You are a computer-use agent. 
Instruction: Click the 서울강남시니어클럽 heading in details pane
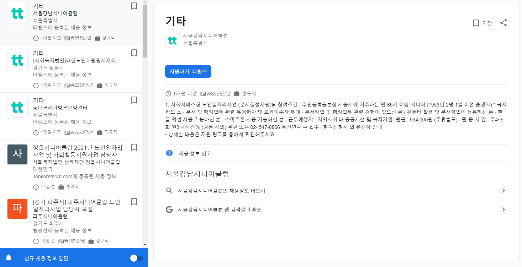point(197,174)
